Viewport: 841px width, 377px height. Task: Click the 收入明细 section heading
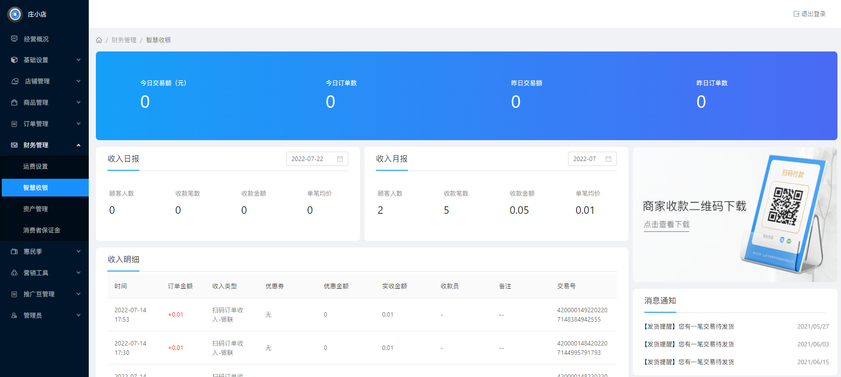[123, 259]
